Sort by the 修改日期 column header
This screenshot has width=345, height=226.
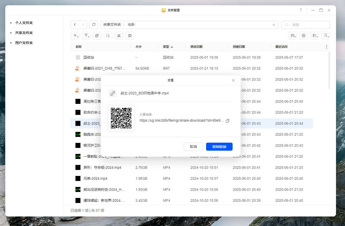(196, 47)
